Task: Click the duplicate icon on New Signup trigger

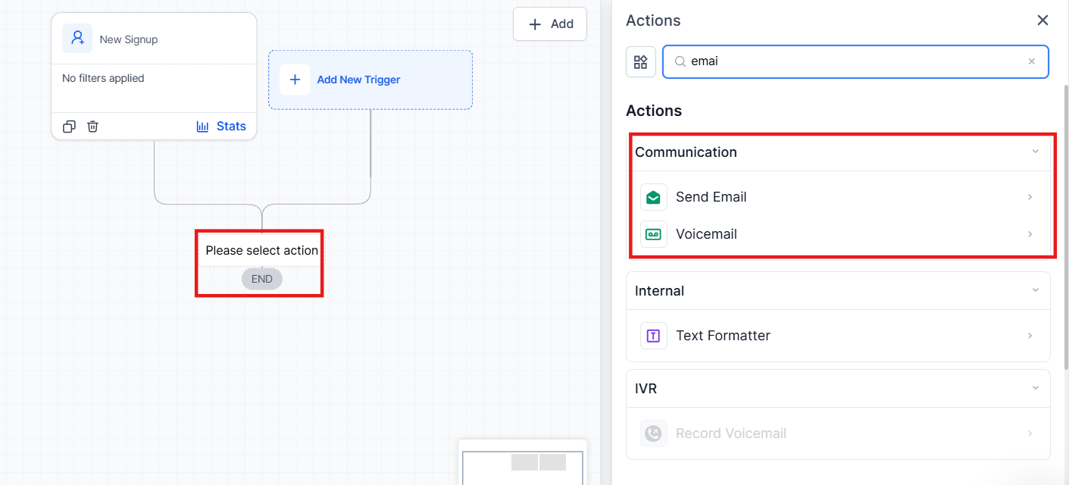Action: coord(69,127)
